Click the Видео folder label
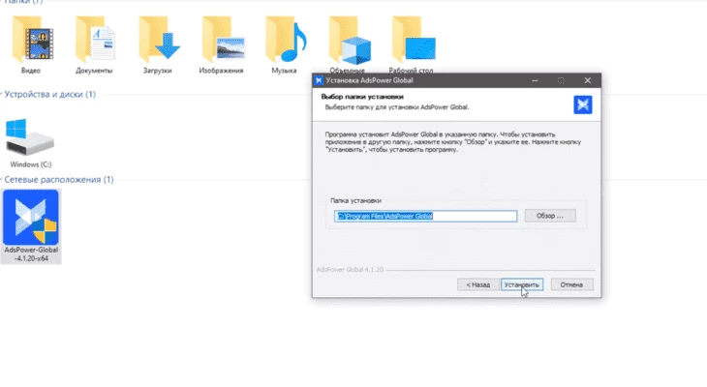 (x=31, y=71)
